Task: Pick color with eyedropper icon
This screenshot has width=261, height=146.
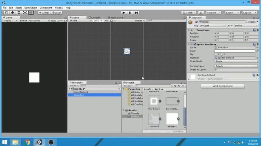Action: [257, 51]
